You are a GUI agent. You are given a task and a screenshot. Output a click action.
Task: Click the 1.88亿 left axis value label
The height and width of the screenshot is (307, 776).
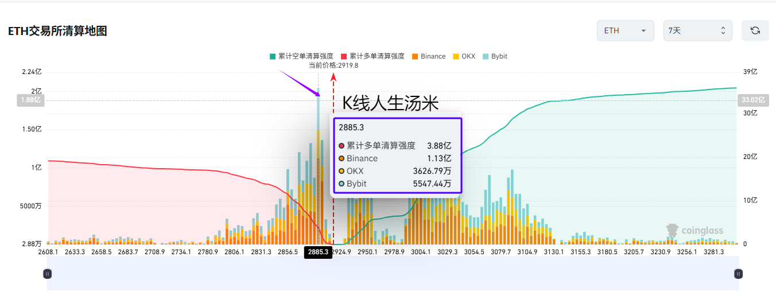30,100
